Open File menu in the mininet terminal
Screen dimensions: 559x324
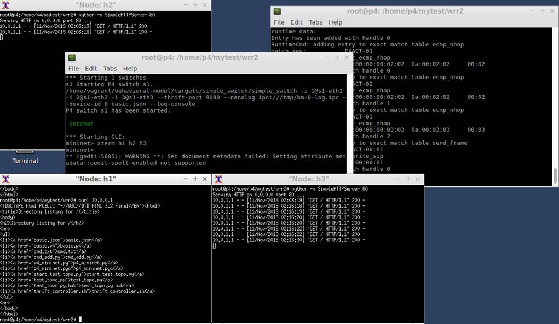tap(73, 68)
